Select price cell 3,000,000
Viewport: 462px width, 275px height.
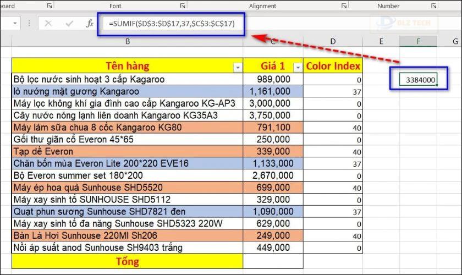coord(273,103)
